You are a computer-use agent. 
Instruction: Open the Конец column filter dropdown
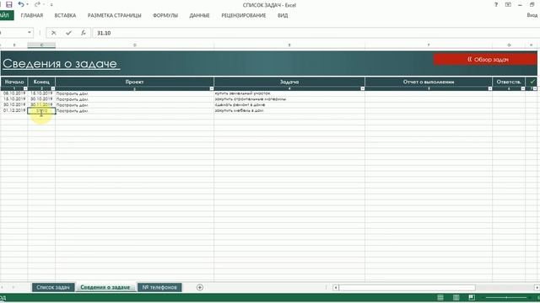[52, 88]
